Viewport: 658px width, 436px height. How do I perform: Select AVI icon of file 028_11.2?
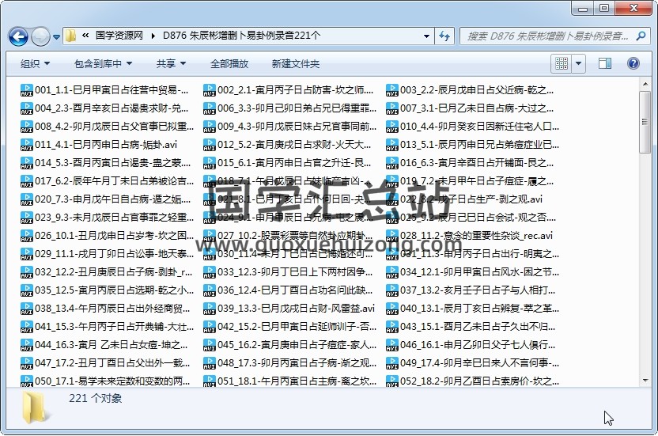392,236
